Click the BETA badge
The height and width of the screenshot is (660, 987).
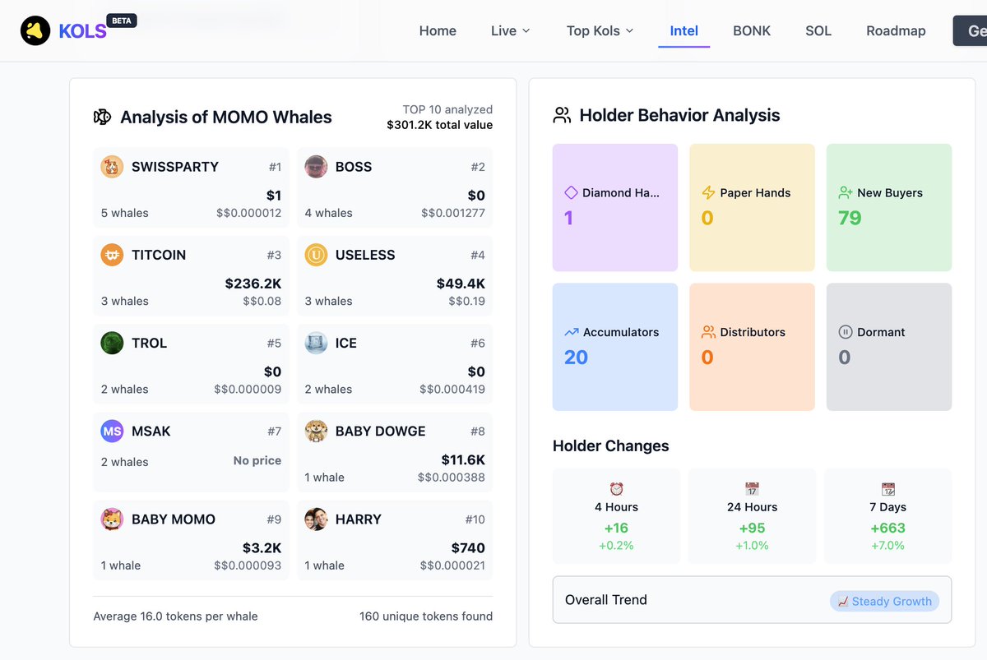coord(122,21)
